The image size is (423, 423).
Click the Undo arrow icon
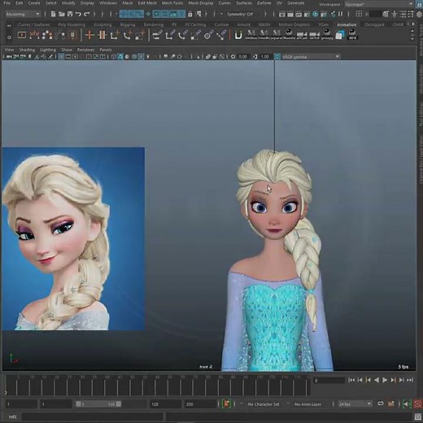coord(78,14)
